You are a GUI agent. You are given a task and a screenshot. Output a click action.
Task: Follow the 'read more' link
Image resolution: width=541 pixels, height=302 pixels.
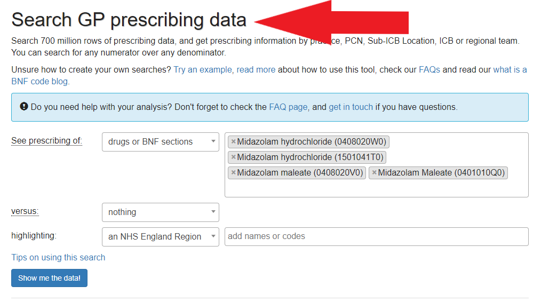click(x=256, y=70)
